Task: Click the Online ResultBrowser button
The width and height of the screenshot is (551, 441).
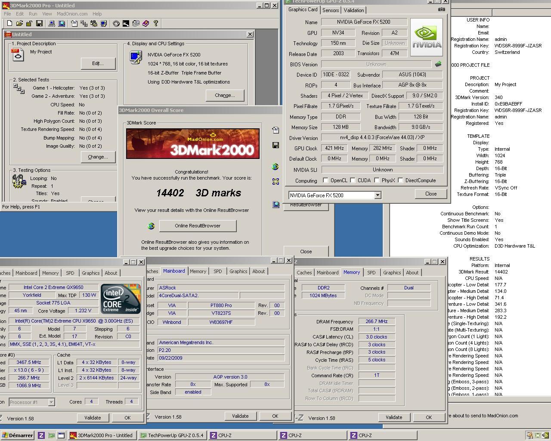Action: pos(198,226)
